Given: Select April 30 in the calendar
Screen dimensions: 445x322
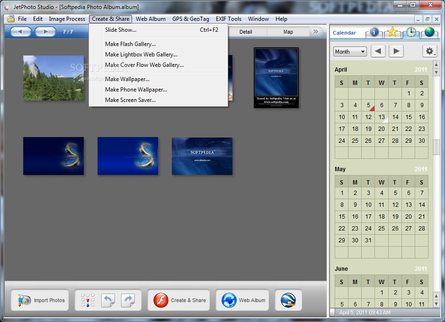Looking at the screenshot, I should [422, 141].
